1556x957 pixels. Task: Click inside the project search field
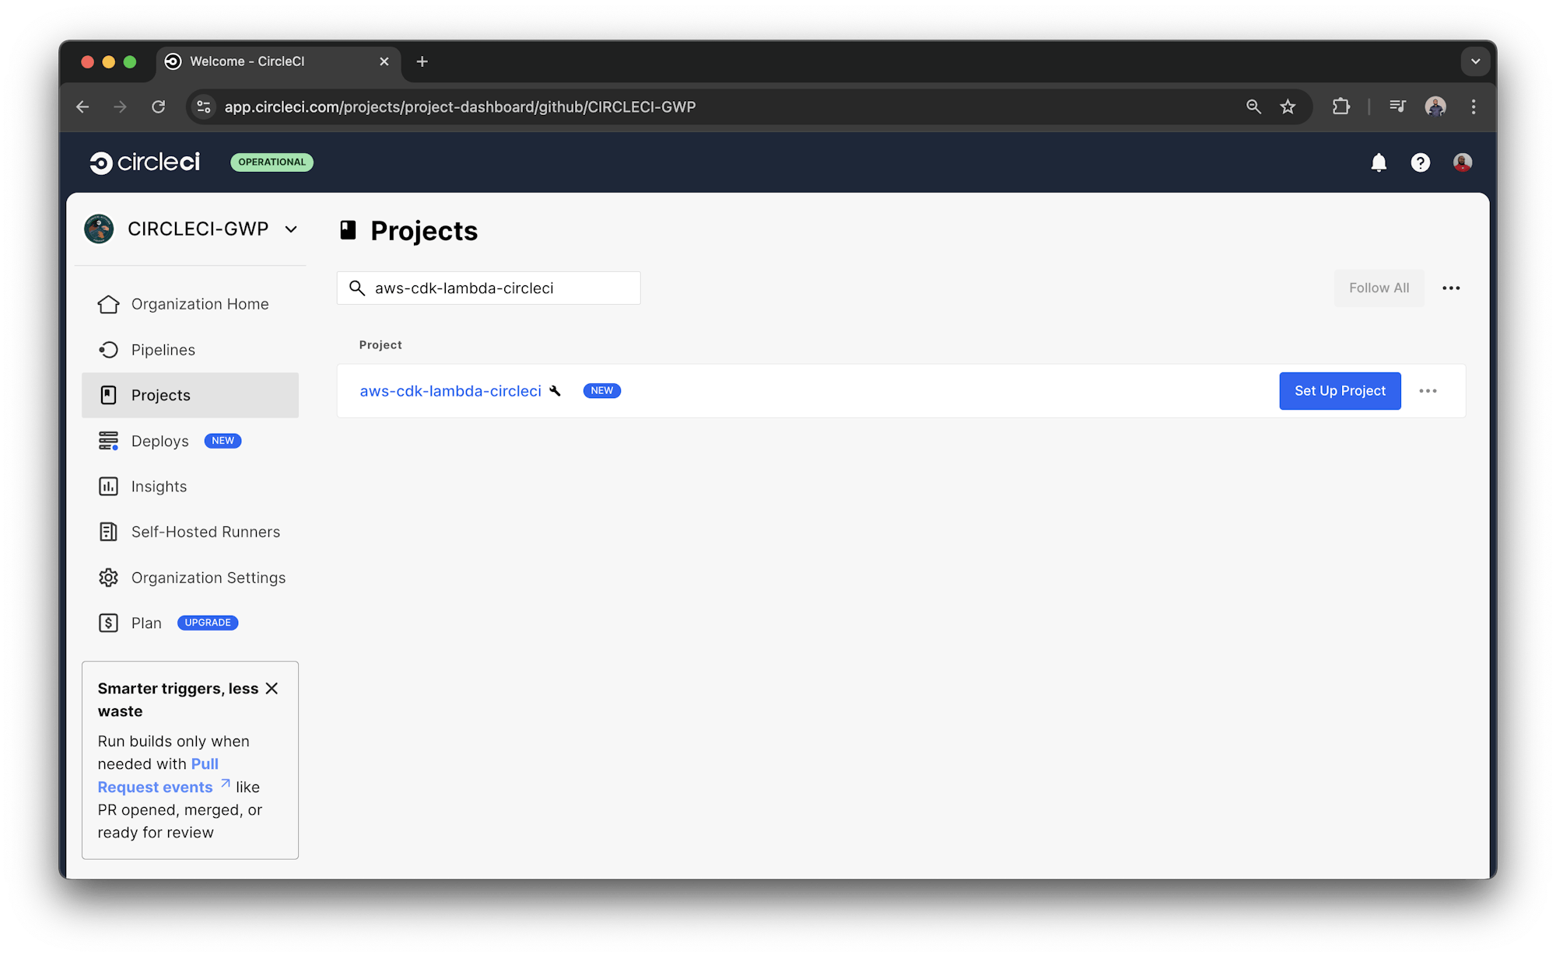coord(489,288)
